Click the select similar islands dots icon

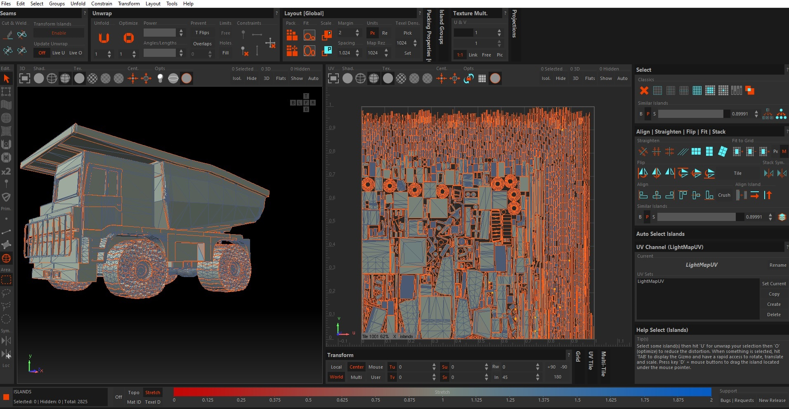coord(781,114)
